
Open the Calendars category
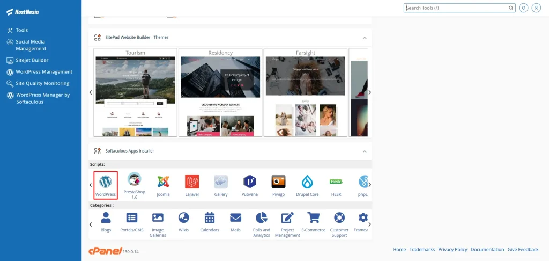210,222
